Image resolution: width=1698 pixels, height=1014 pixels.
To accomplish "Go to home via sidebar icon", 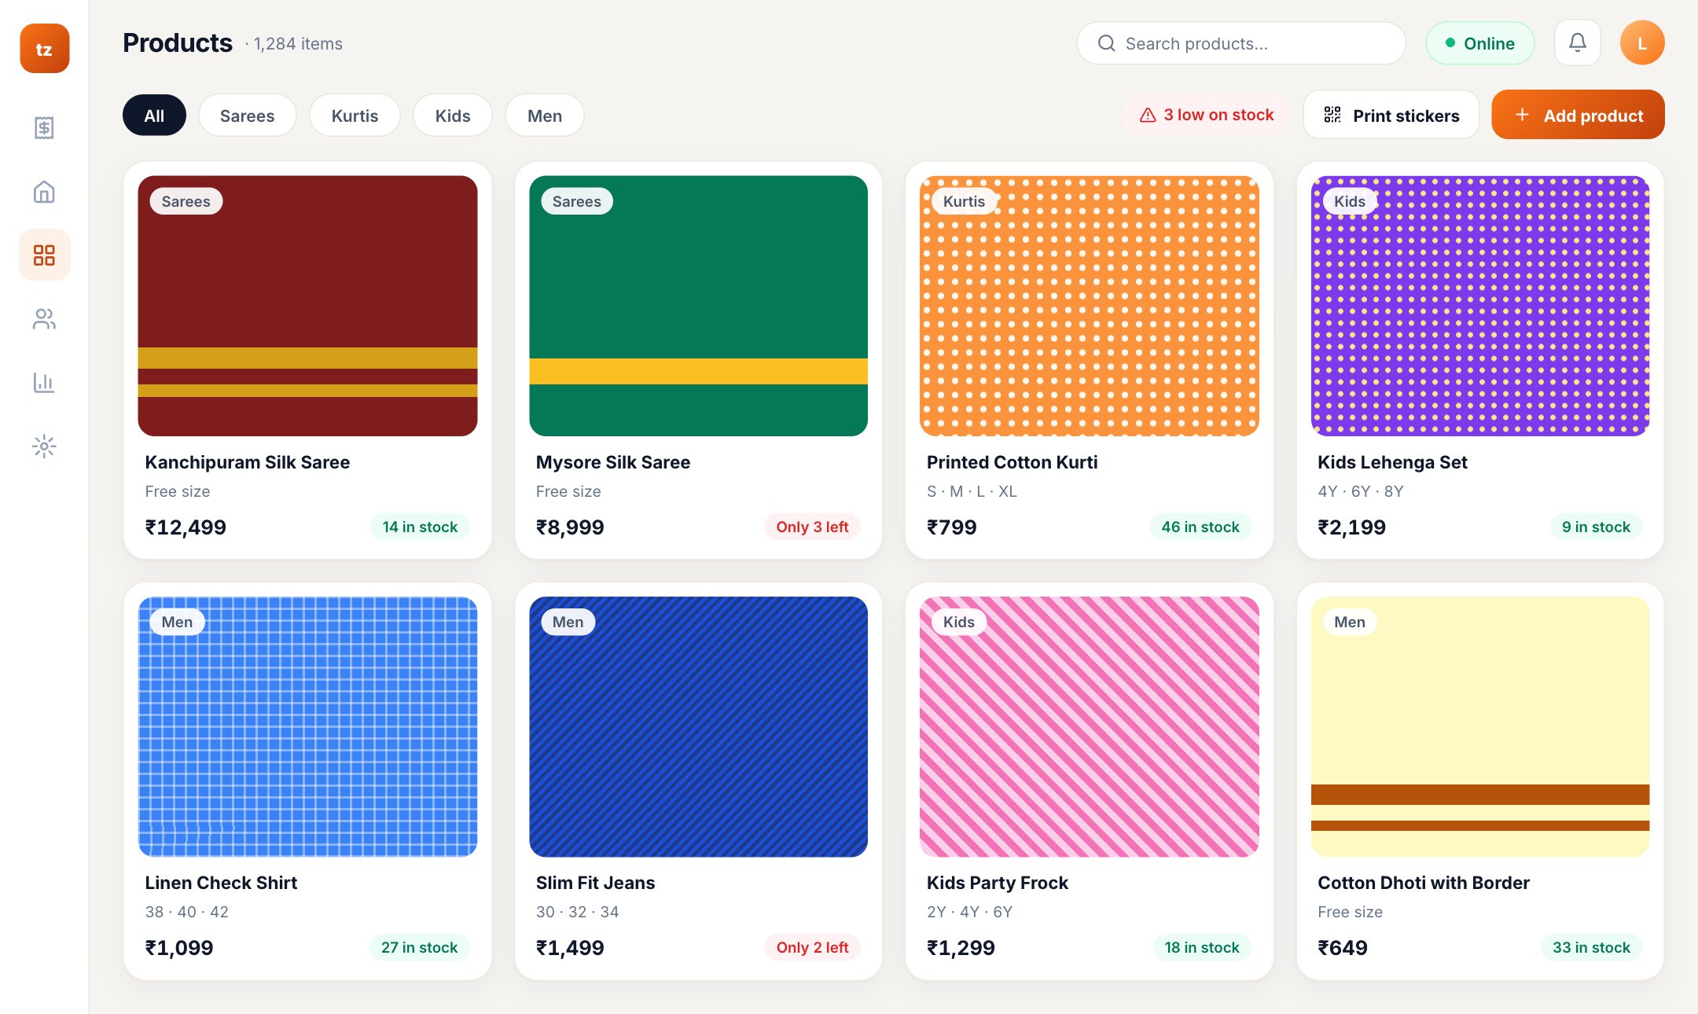I will (44, 192).
